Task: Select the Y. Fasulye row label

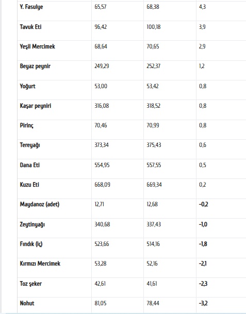Action: click(x=31, y=7)
